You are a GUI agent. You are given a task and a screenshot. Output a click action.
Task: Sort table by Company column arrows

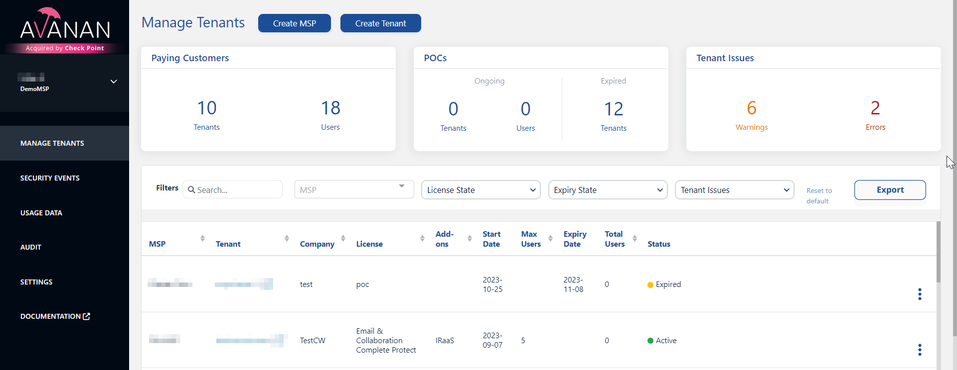[x=343, y=238]
